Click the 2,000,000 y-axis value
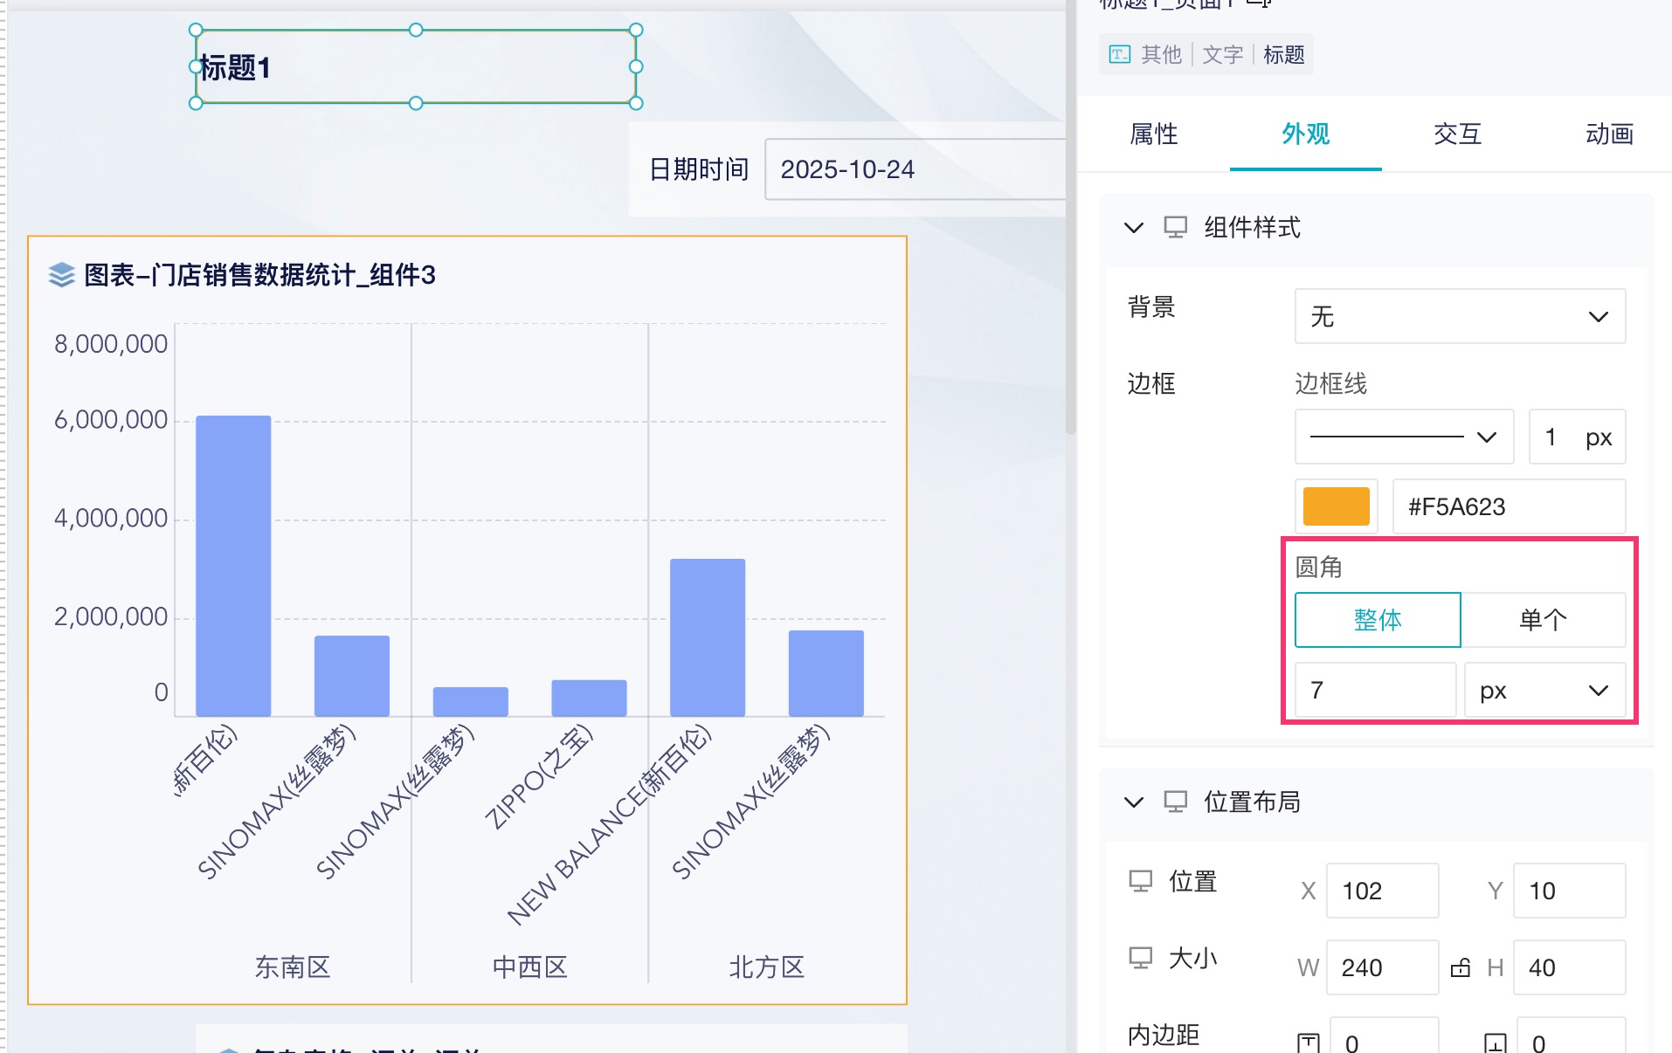 pos(111,617)
